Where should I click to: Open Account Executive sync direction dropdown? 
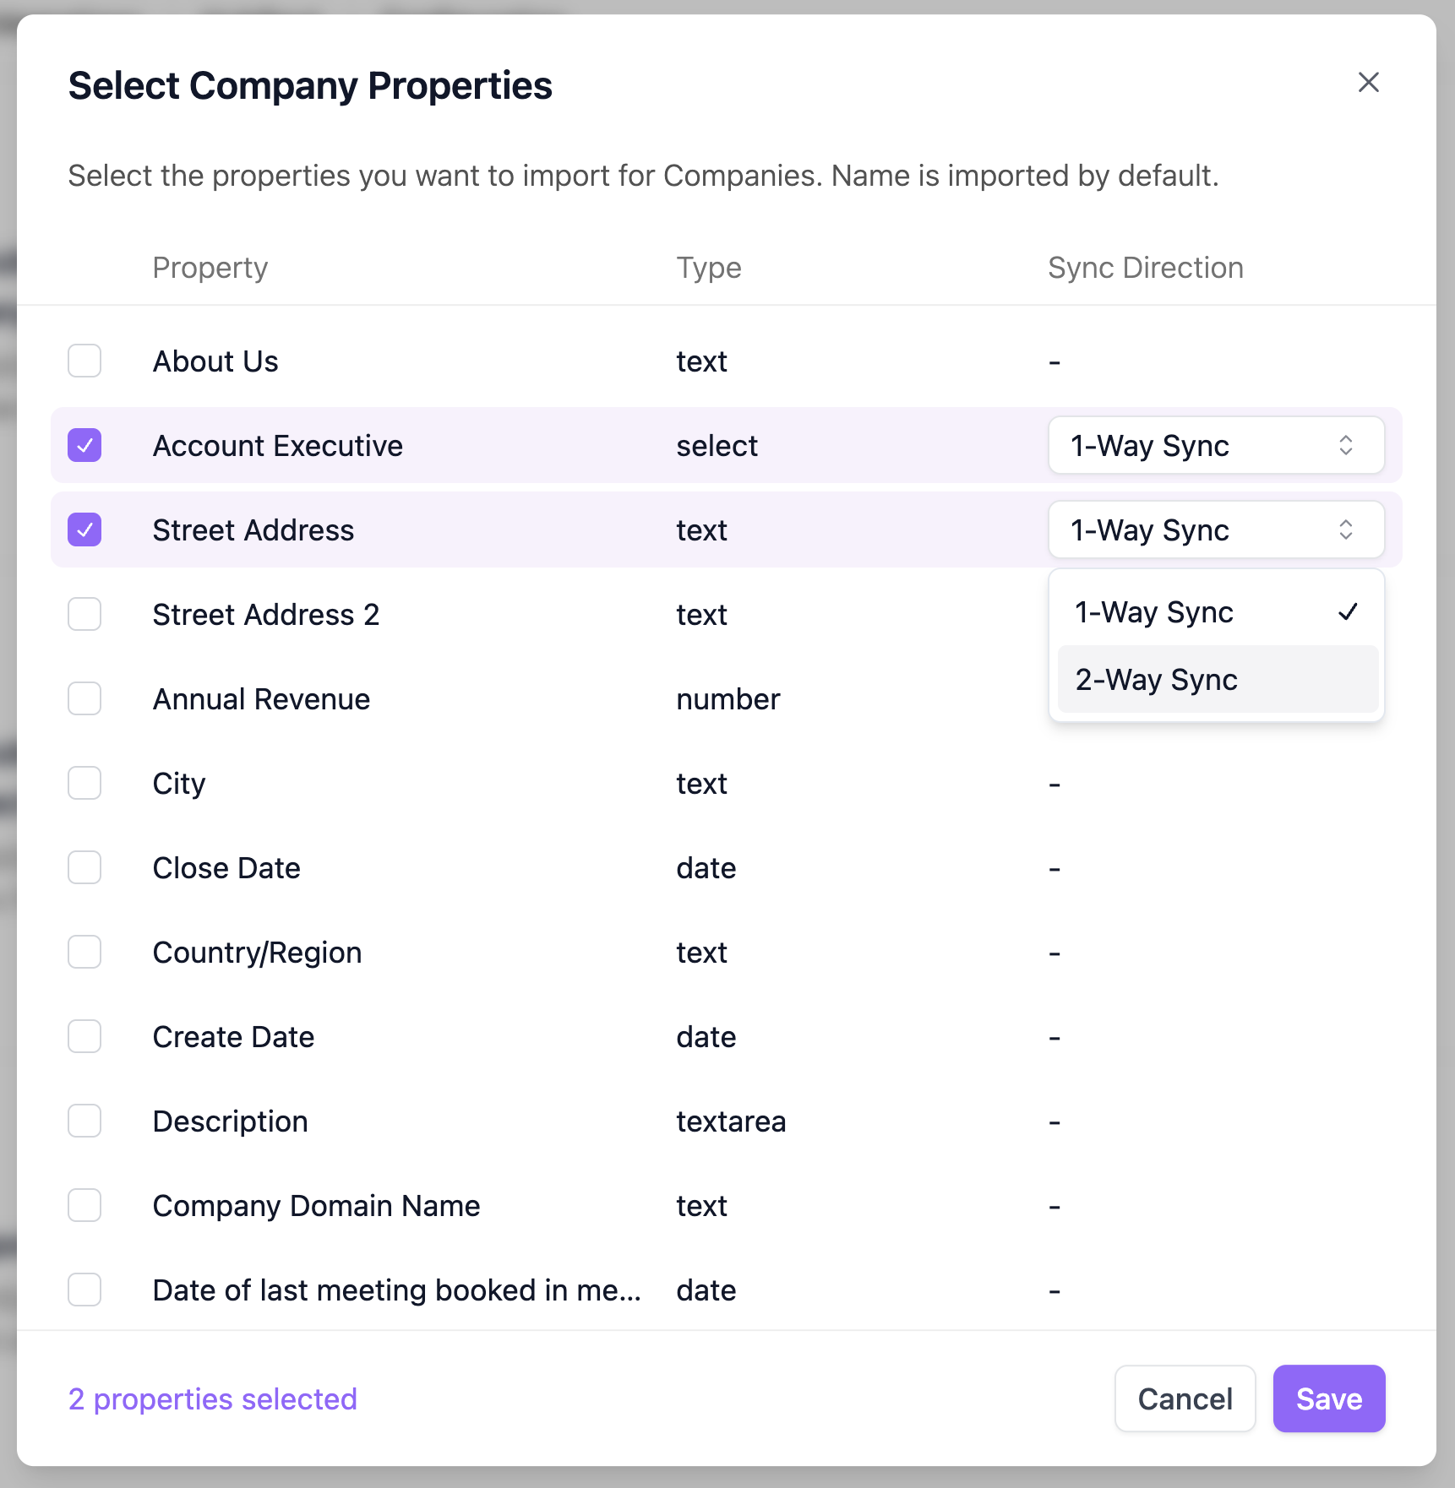1215,446
